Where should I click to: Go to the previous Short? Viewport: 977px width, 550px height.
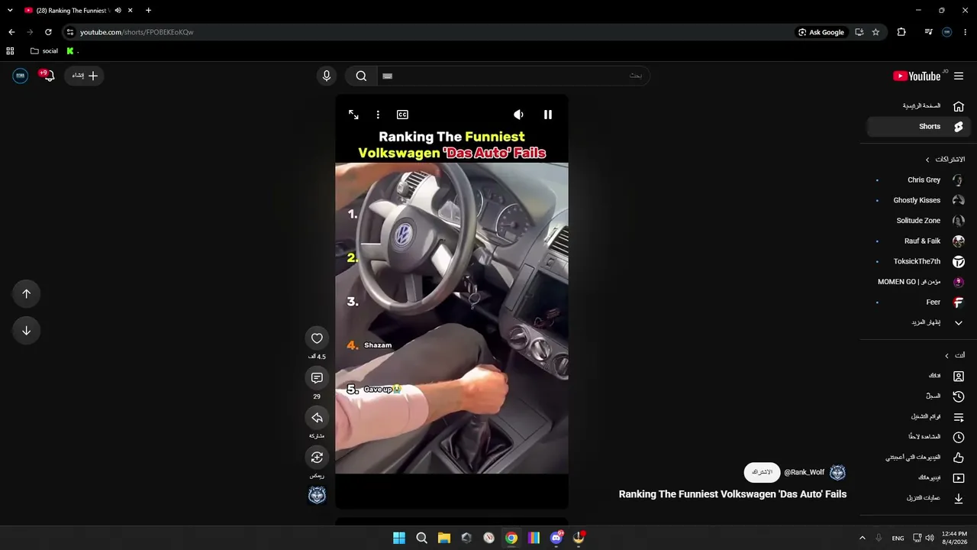point(26,294)
